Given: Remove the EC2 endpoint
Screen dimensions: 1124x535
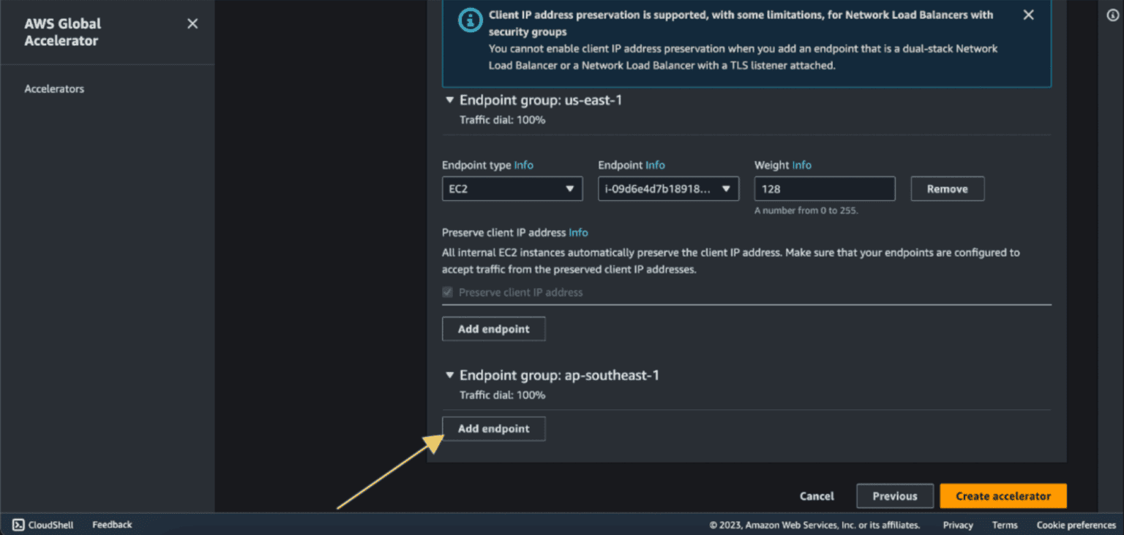Looking at the screenshot, I should click(x=947, y=189).
